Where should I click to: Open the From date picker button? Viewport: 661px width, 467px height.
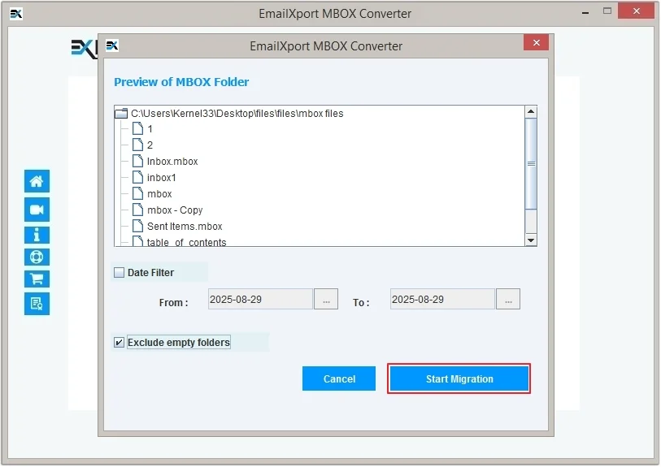pos(326,299)
